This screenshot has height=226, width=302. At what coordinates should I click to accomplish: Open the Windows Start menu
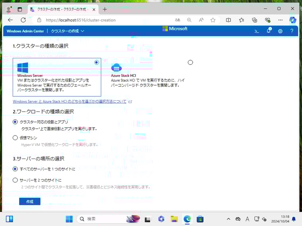coord(69,219)
